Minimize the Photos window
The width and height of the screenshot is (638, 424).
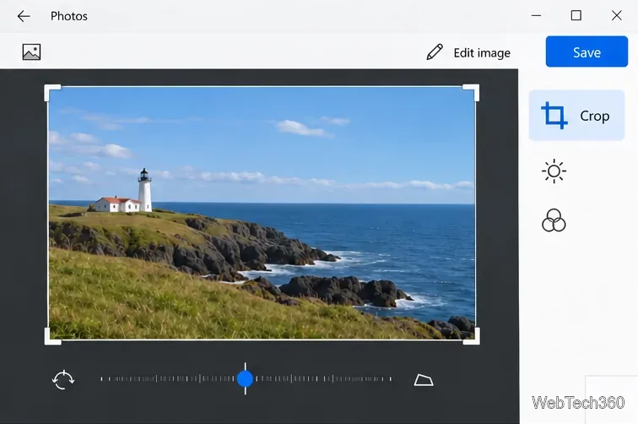[536, 16]
